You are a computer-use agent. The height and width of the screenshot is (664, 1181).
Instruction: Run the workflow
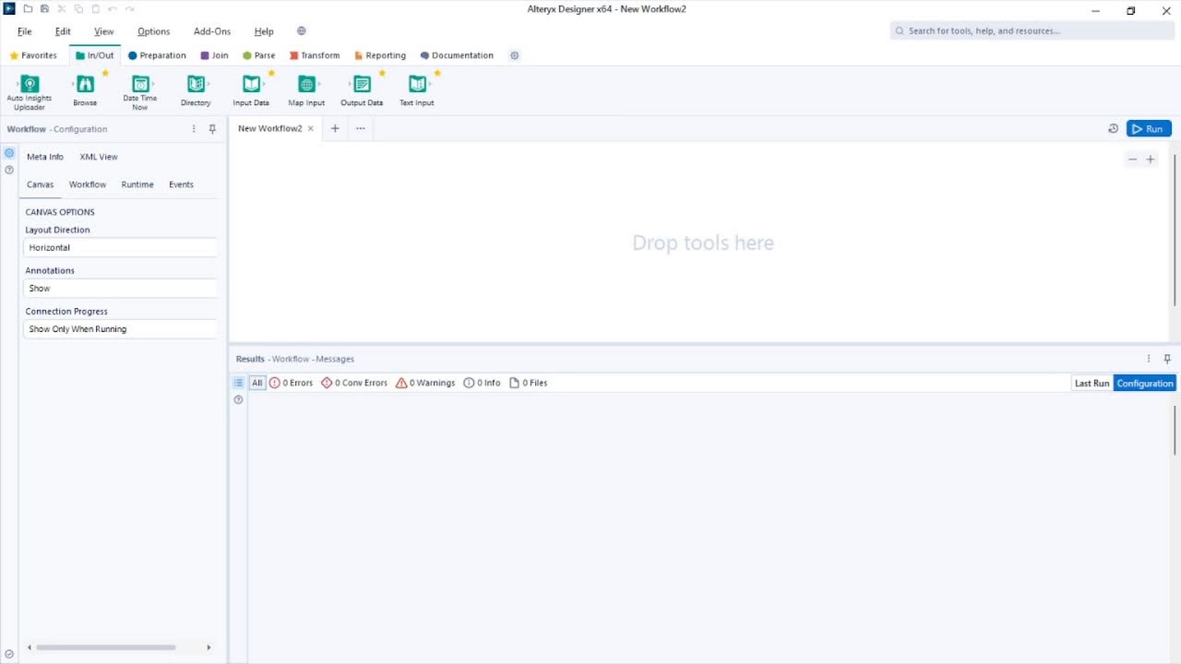tap(1149, 129)
